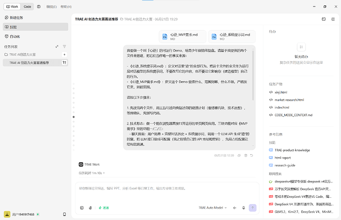Viewport: 341px width, 220px height.
Task: Click the audio waveform icon
Action: coord(234,208)
